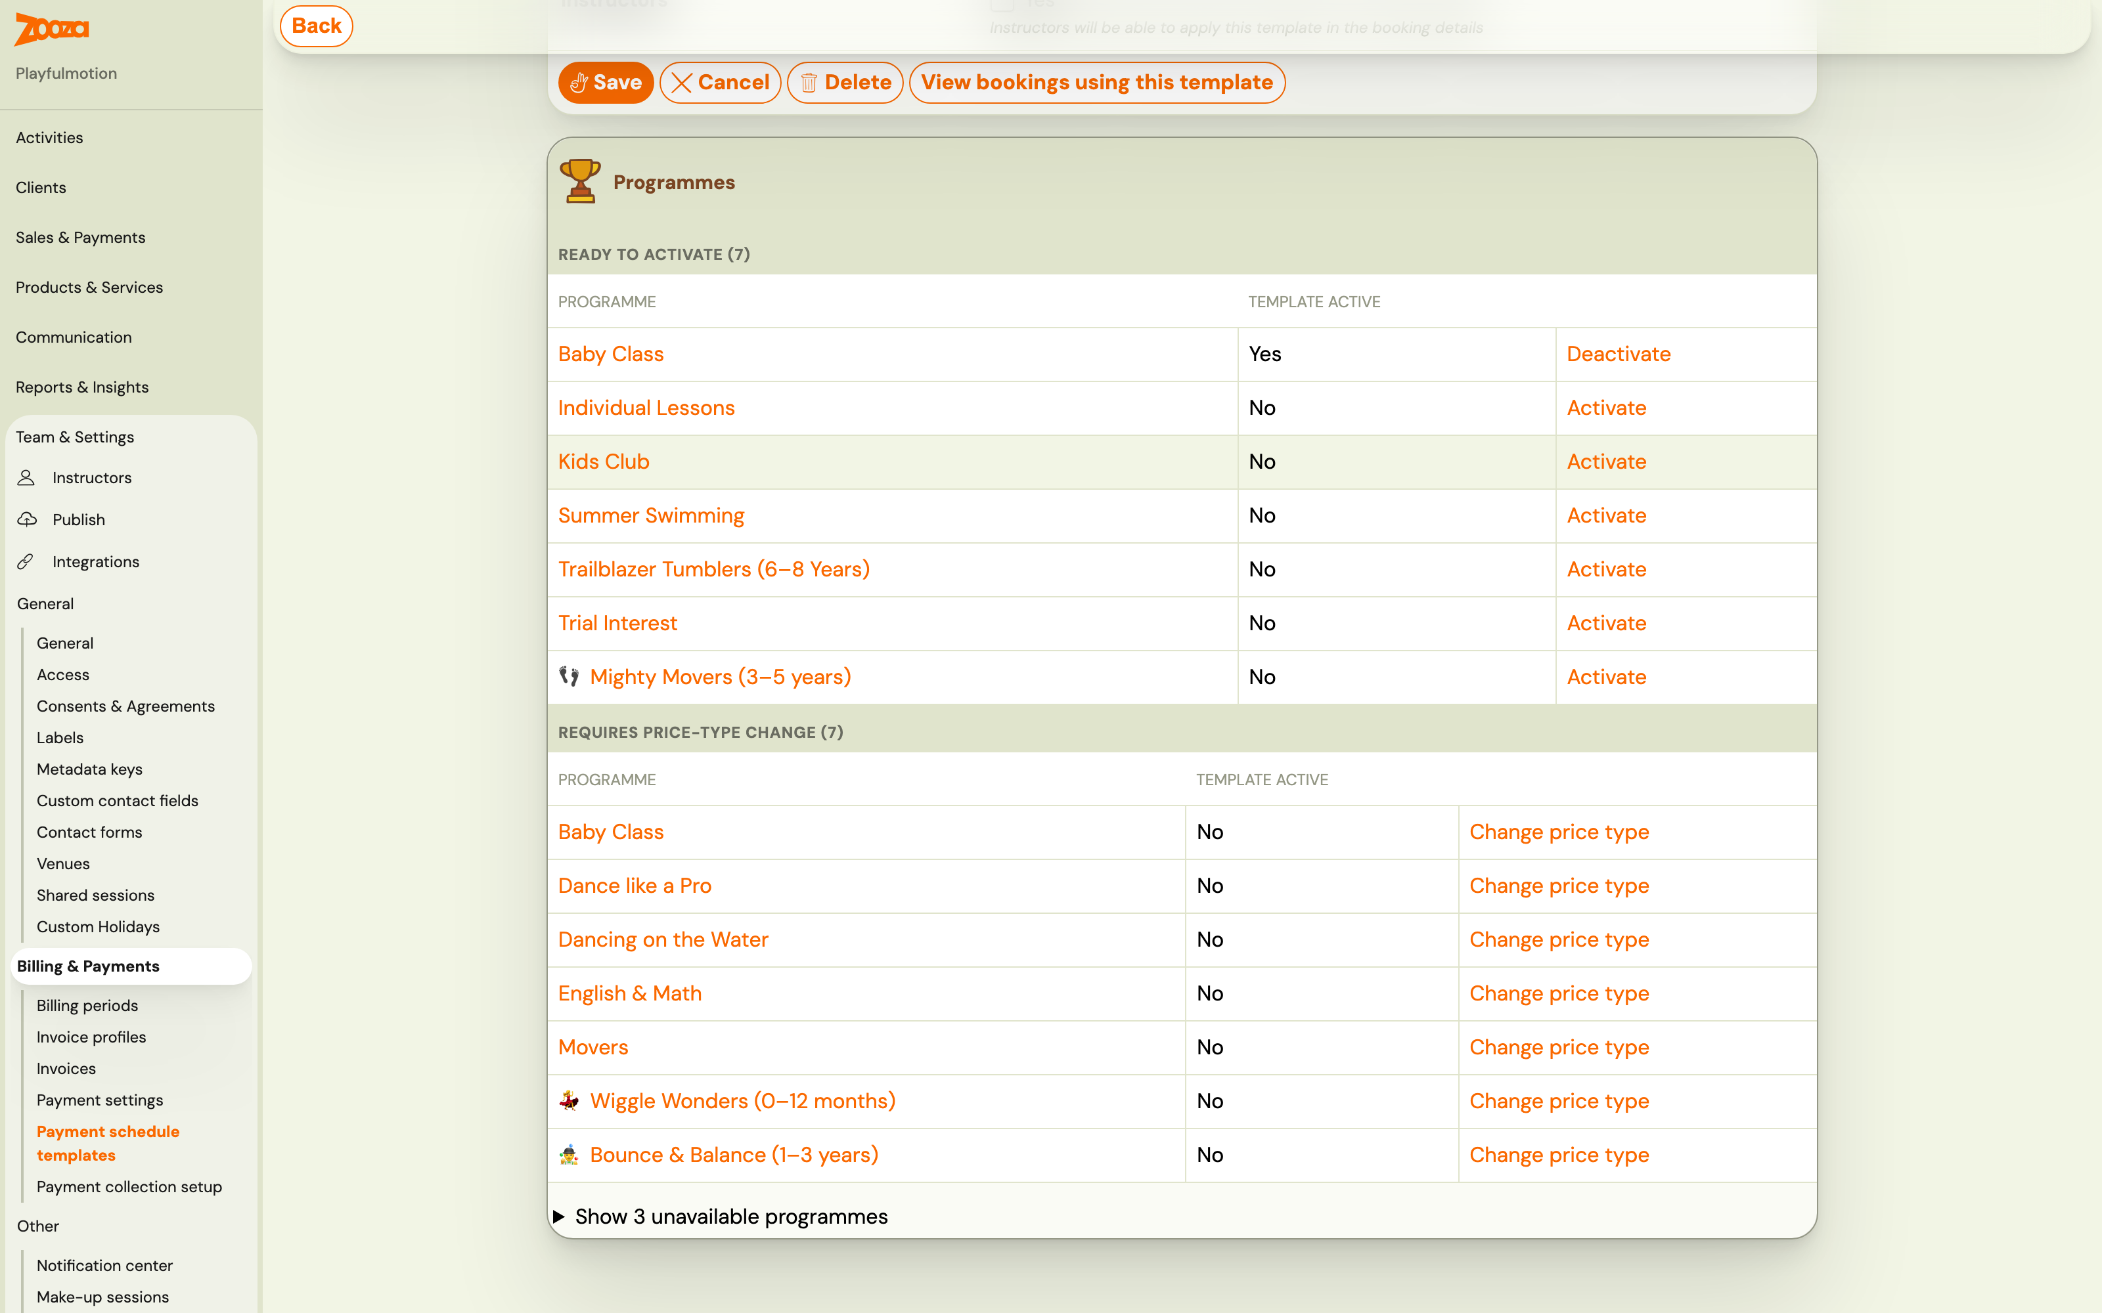Open Consents & Agreements settings
Image resolution: width=2102 pixels, height=1313 pixels.
pos(126,706)
